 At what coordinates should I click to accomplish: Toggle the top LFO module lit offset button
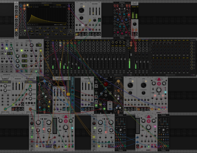pos(83,25)
